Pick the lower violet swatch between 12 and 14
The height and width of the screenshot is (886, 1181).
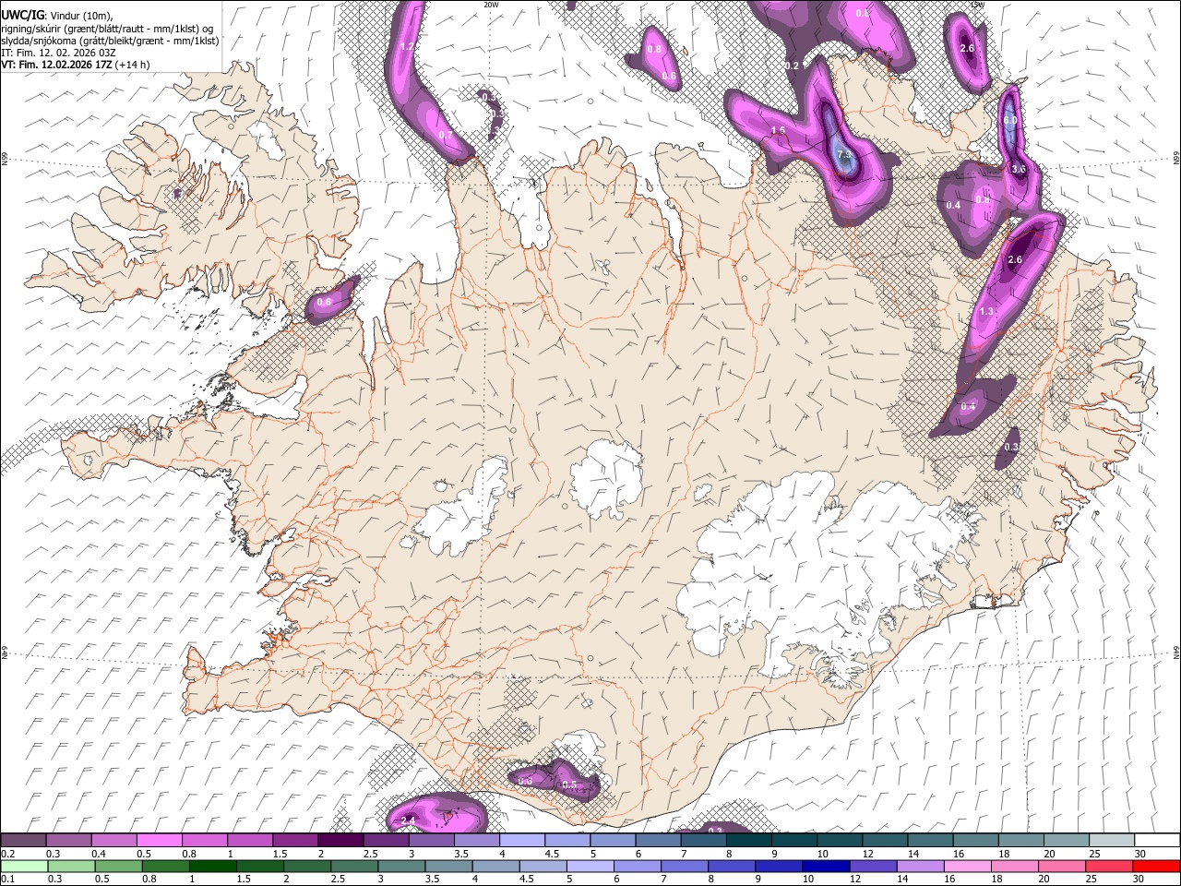point(872,866)
